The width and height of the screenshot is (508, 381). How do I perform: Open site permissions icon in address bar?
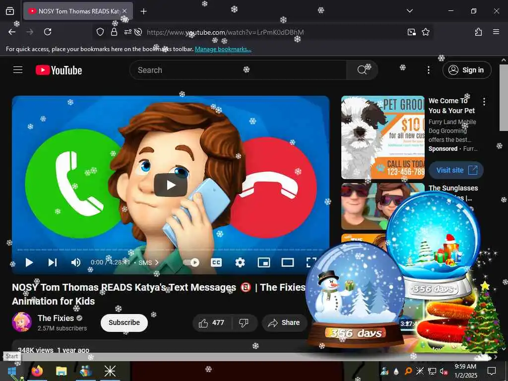point(127,32)
